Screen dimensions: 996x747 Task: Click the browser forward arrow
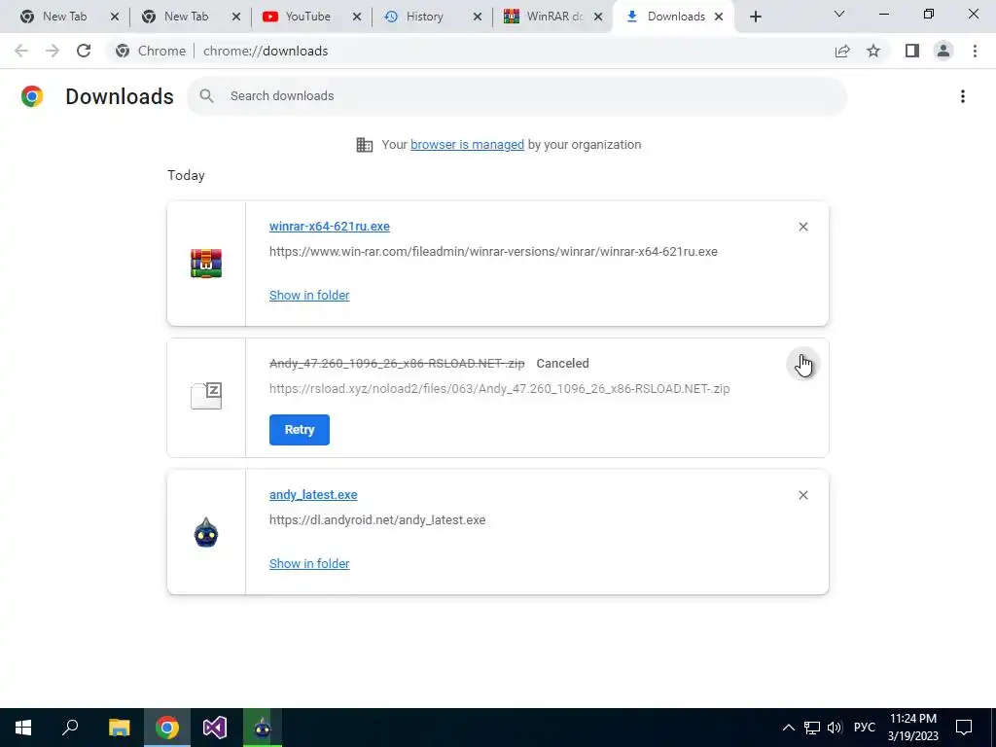click(53, 51)
